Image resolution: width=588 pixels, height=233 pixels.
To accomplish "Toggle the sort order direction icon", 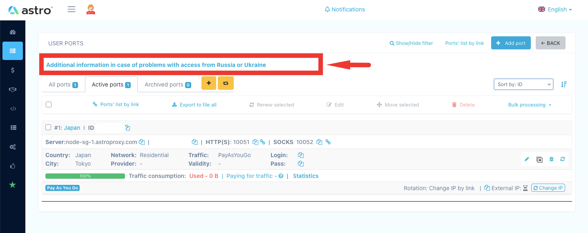I will pos(564,84).
